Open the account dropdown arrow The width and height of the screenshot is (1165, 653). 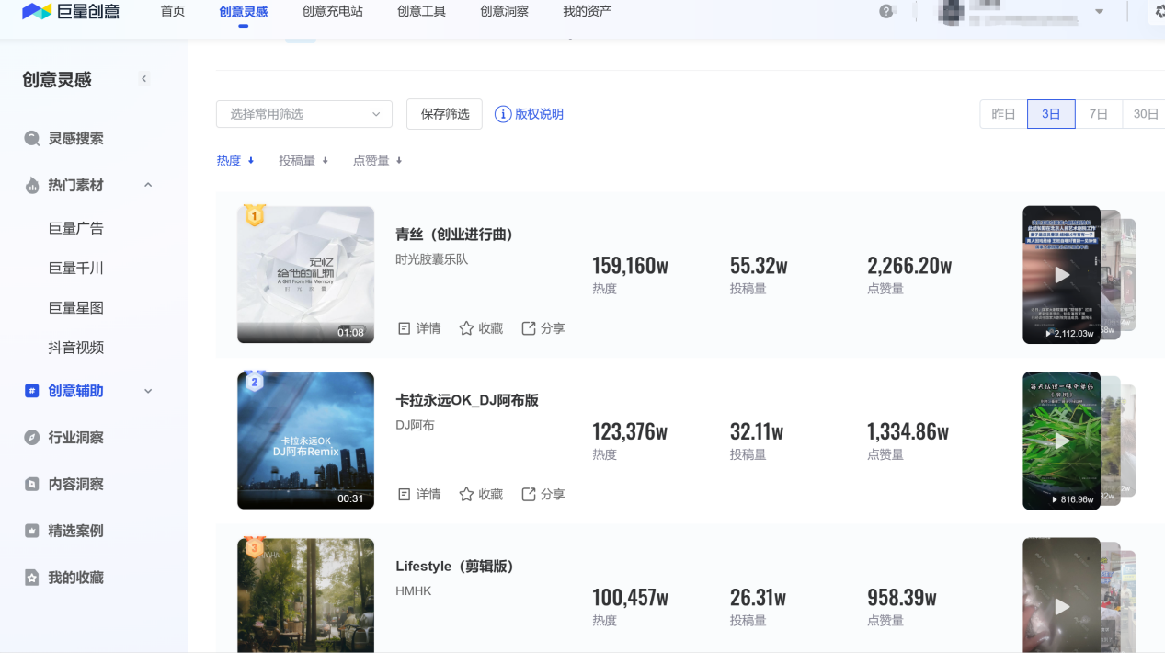tap(1099, 12)
